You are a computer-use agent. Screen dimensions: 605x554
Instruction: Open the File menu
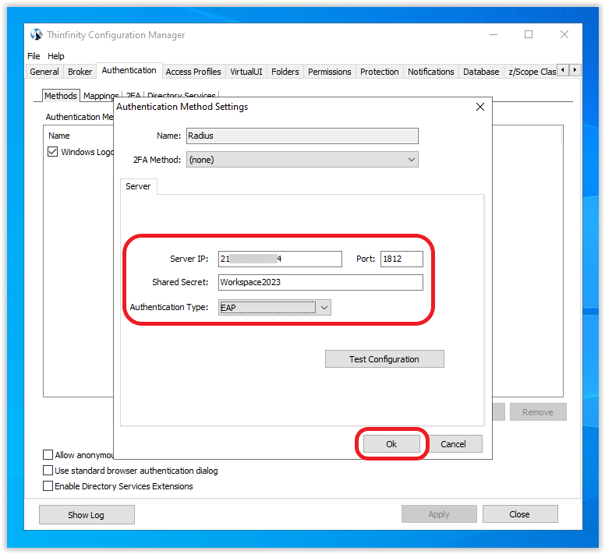coord(34,56)
